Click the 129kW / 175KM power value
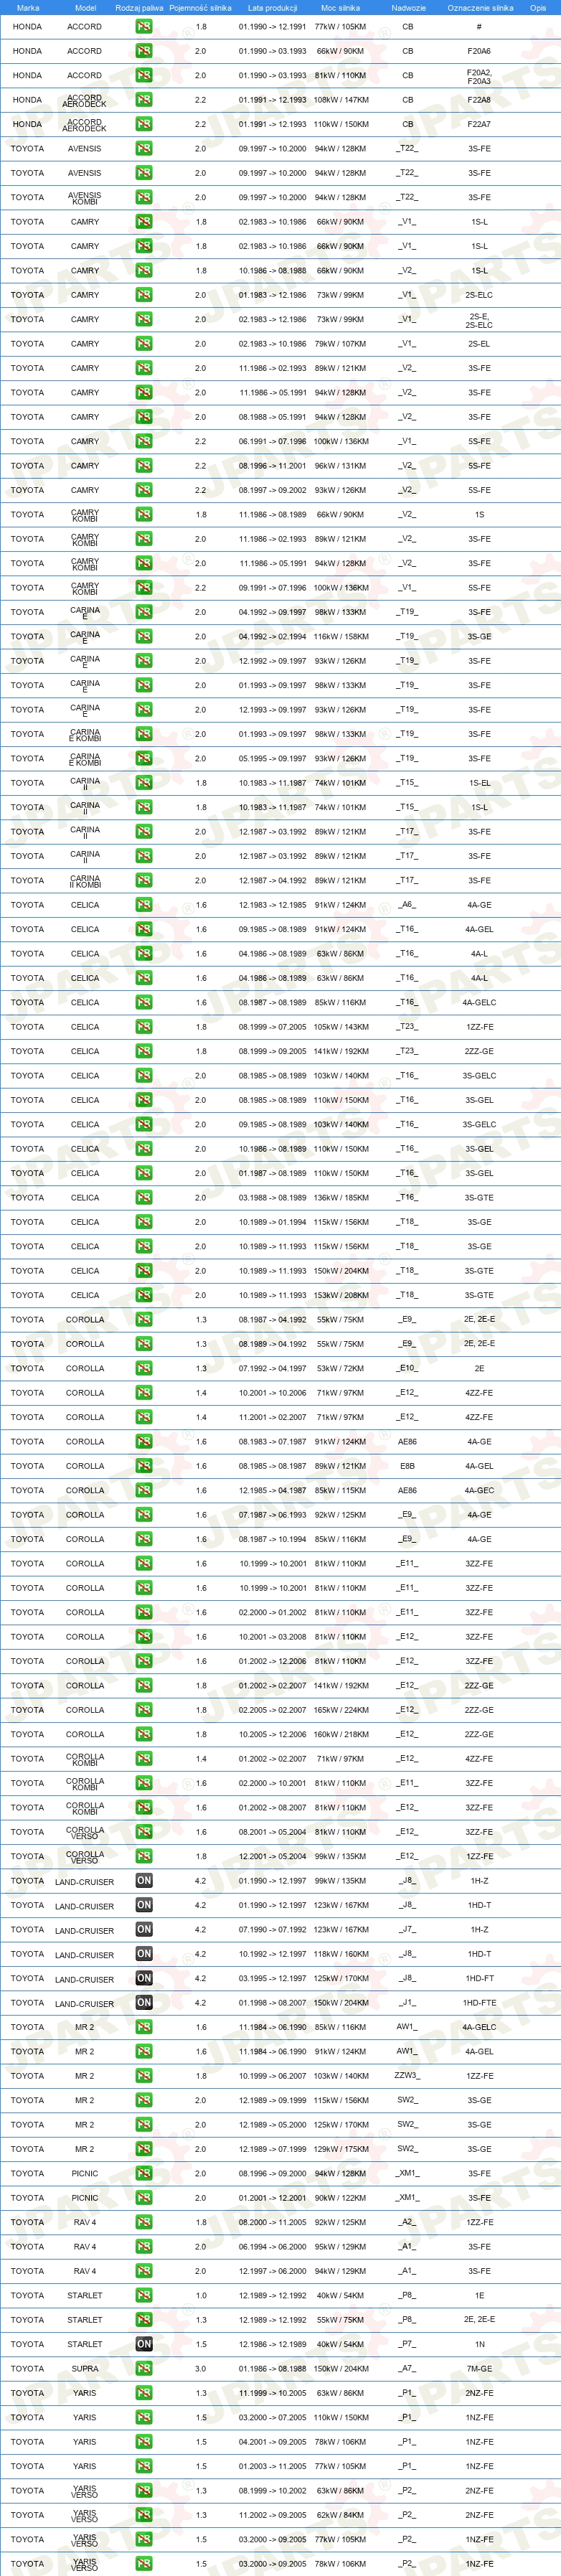Viewport: 561px width, 2576px height. [x=341, y=2149]
